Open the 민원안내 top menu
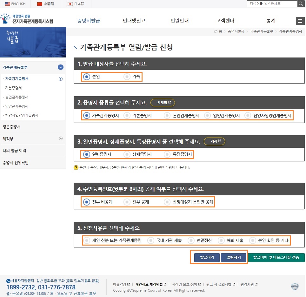This screenshot has width=306, height=297. click(x=180, y=21)
